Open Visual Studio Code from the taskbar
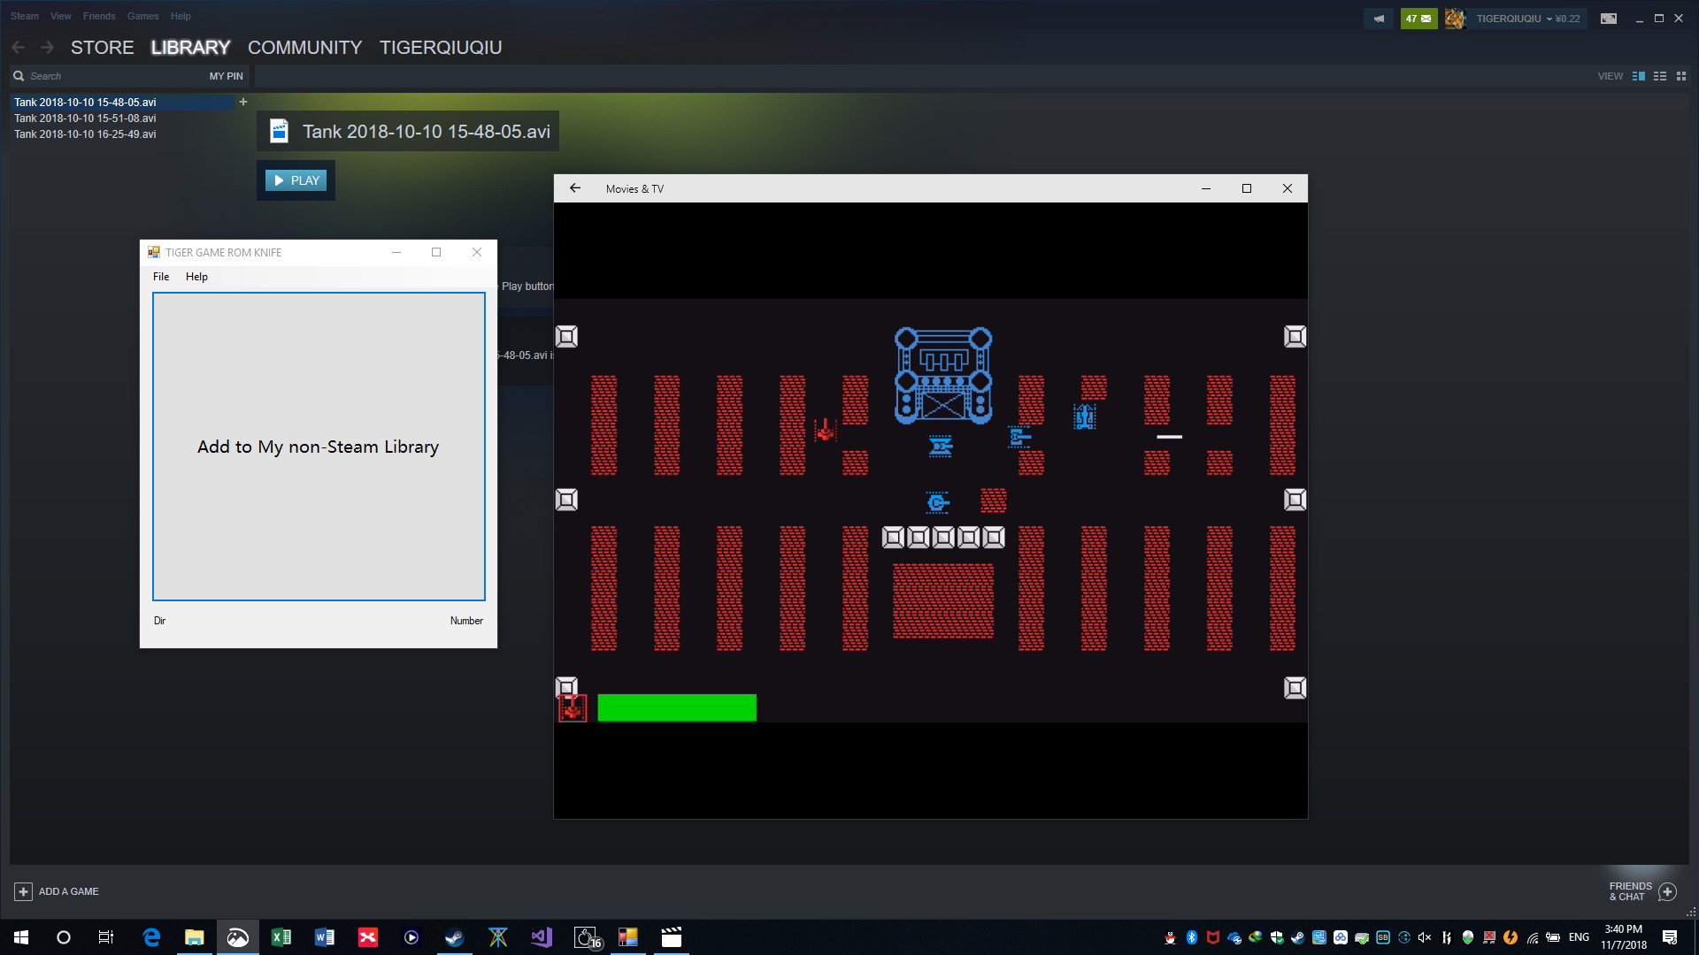Viewport: 1699px width, 955px height. coord(541,936)
